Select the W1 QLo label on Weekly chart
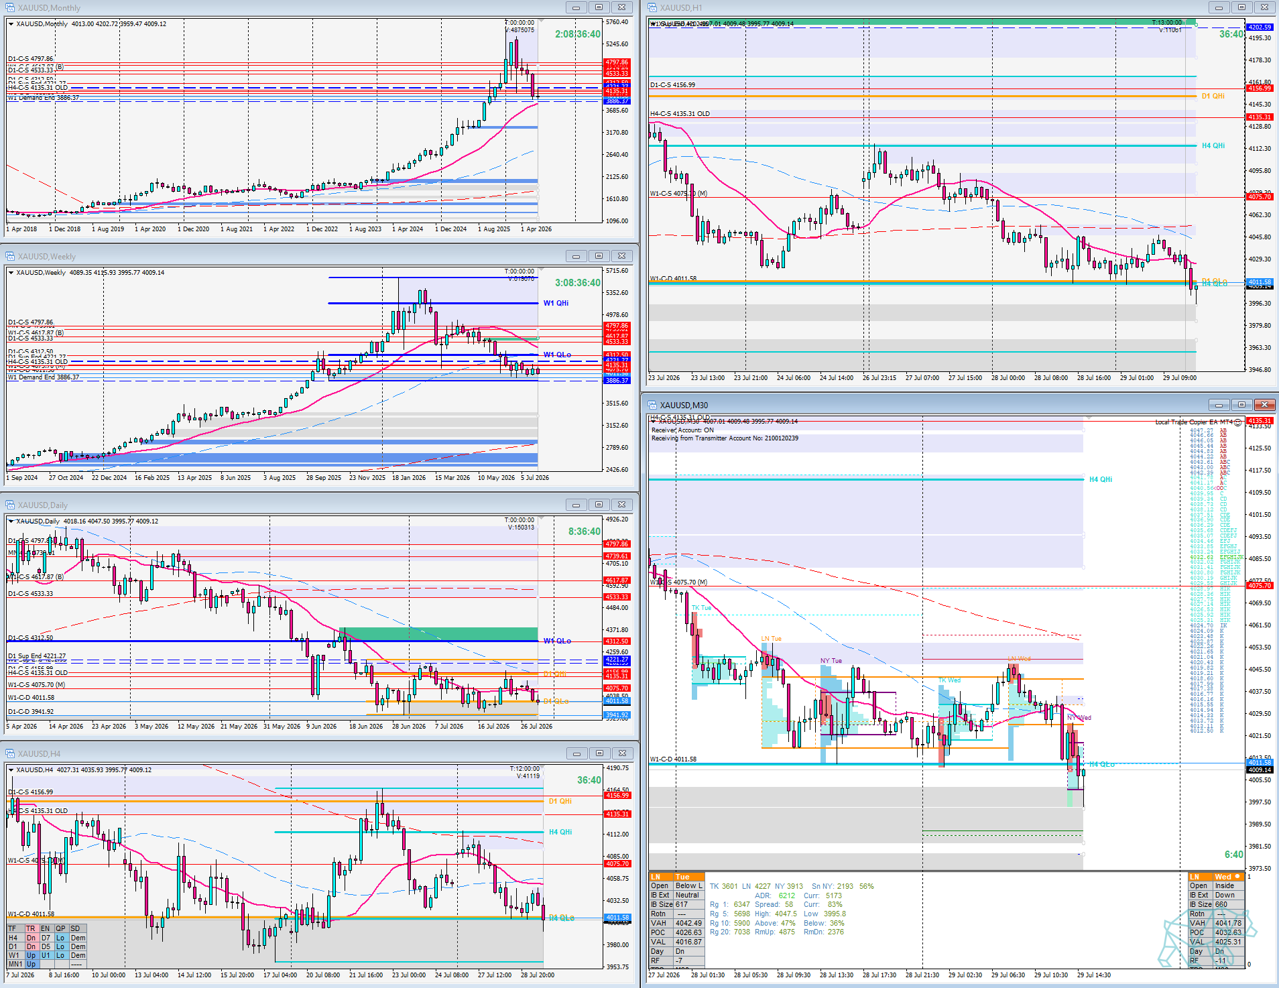Screen dimensions: 1279x988 (x=557, y=355)
